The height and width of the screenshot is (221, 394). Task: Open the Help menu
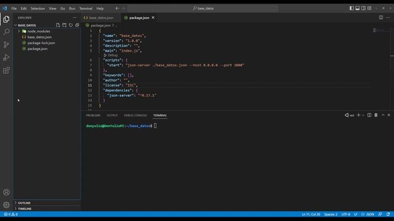coord(100,9)
